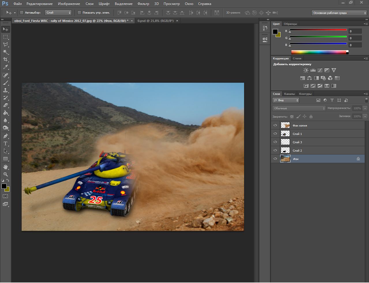369x283 pixels.
Task: Hide the Фон копия layer
Action: point(275,125)
